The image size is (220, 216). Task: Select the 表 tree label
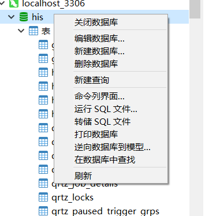46,31
